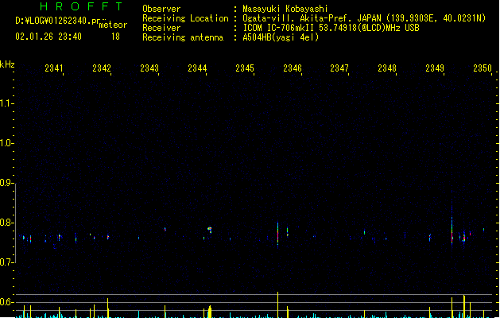The width and height of the screenshot is (500, 318).
Task: Click the strong meteor echo before 2346
Action: click(x=277, y=235)
